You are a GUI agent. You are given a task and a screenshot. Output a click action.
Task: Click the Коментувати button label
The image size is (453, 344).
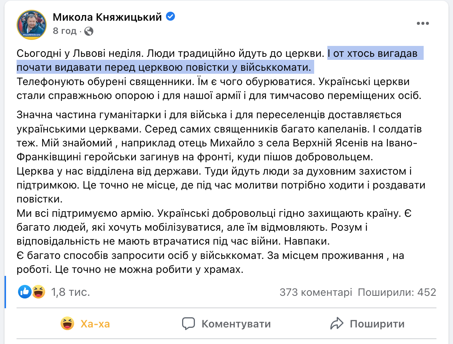(236, 324)
